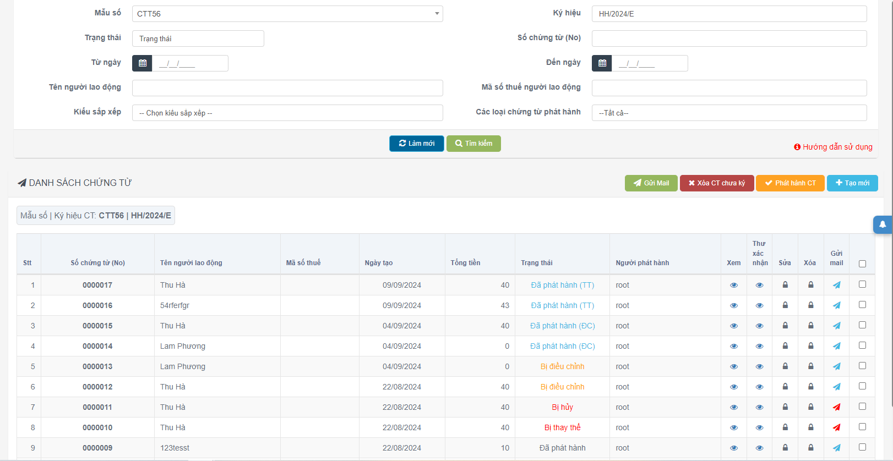Click red send mail icon for document 0000011
The image size is (893, 461).
coord(836,407)
